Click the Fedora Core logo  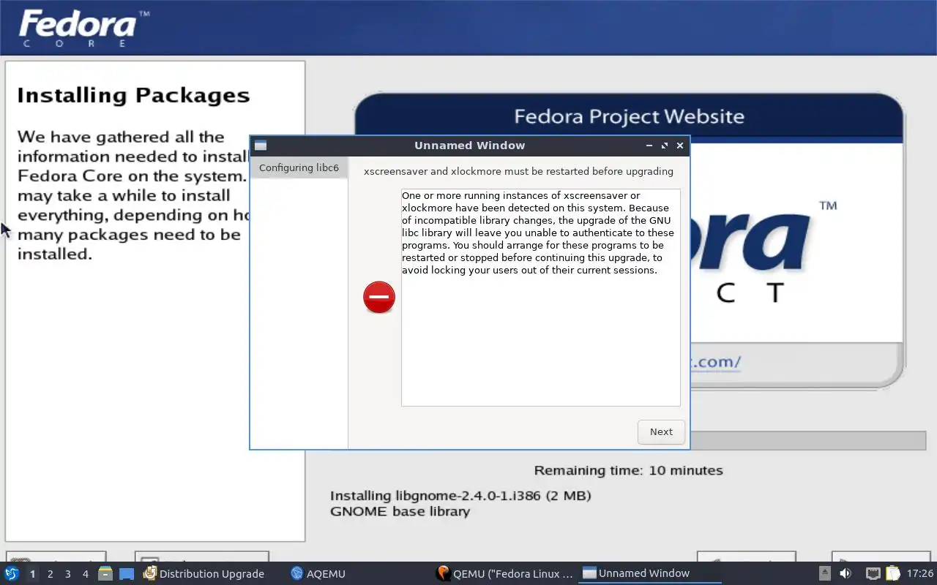coord(83,28)
